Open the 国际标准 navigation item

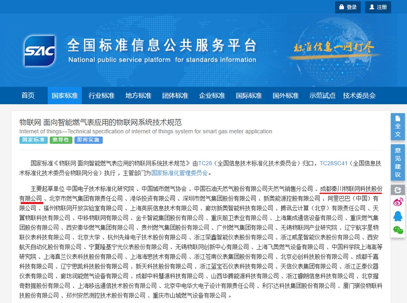click(249, 96)
